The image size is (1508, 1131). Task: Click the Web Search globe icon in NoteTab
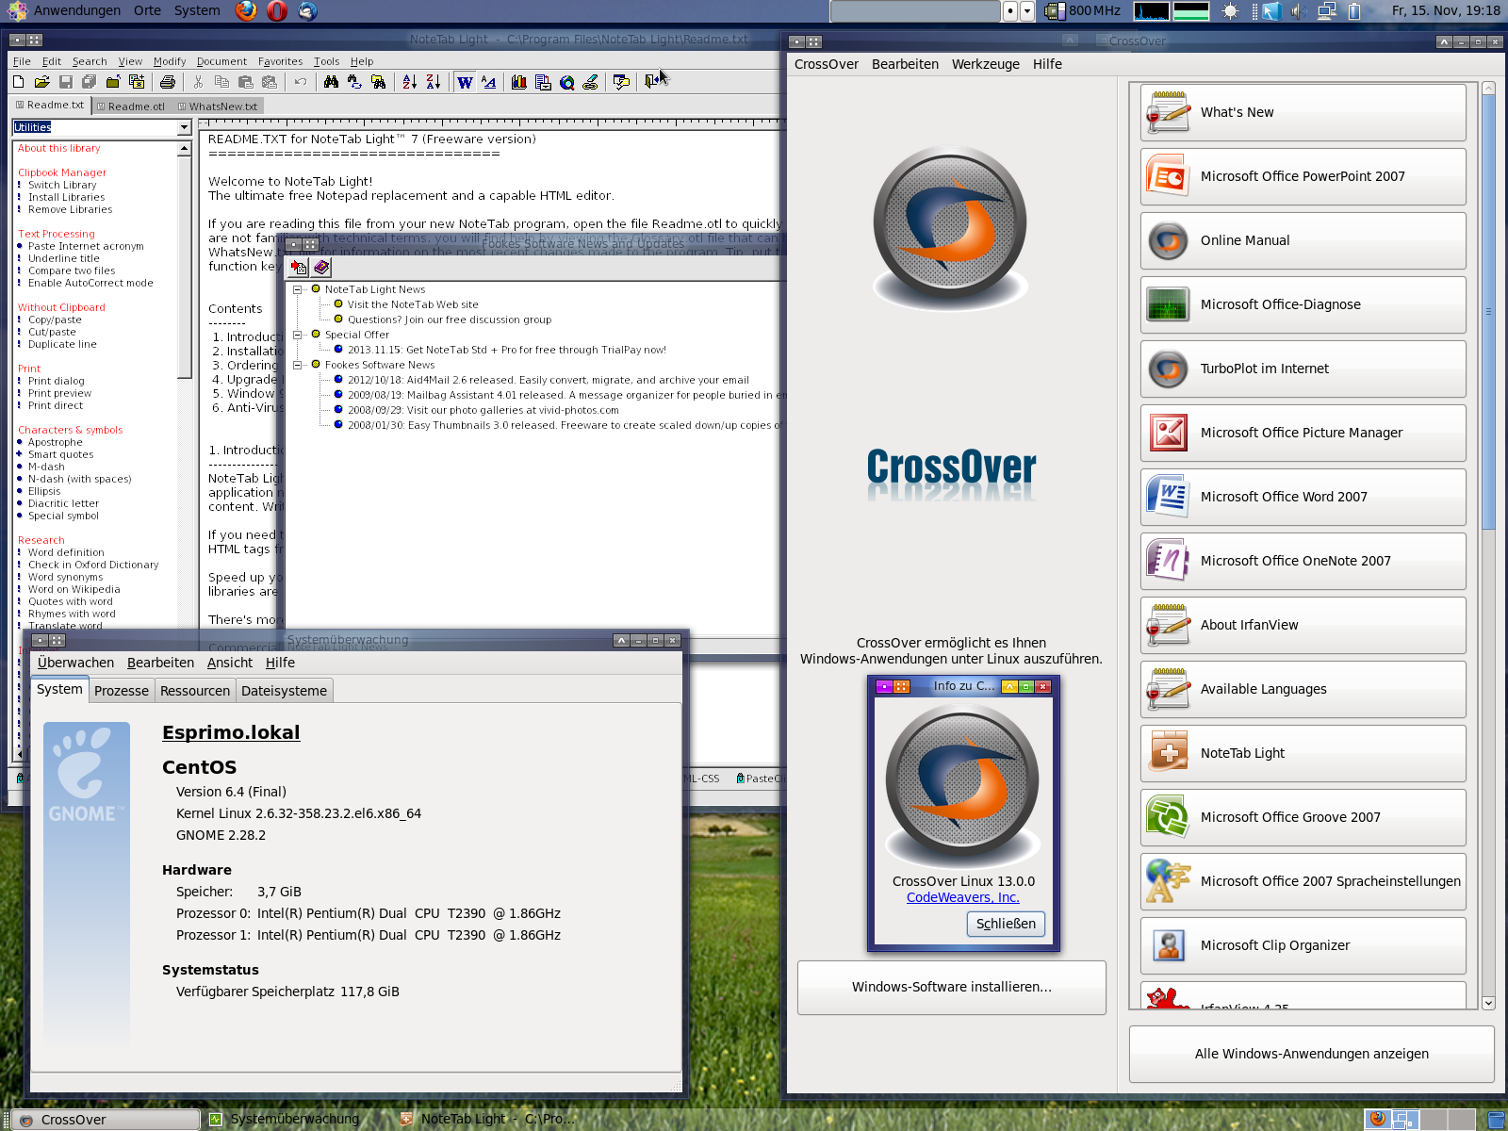tap(567, 82)
